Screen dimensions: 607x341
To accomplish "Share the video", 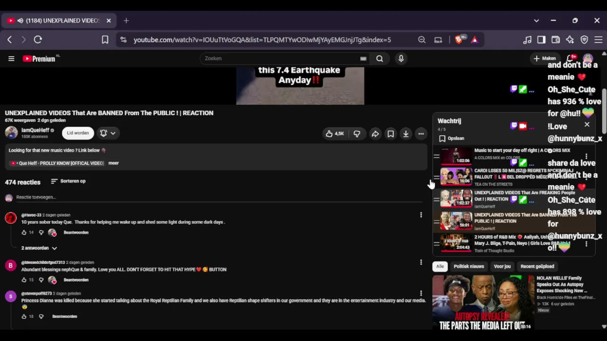I will (x=375, y=134).
